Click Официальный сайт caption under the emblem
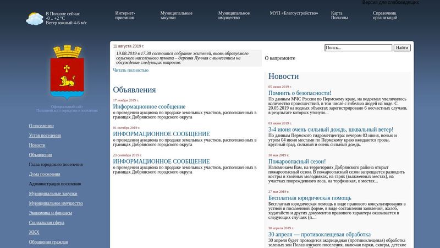This screenshot has width=440, height=248. pyautogui.click(x=67, y=106)
